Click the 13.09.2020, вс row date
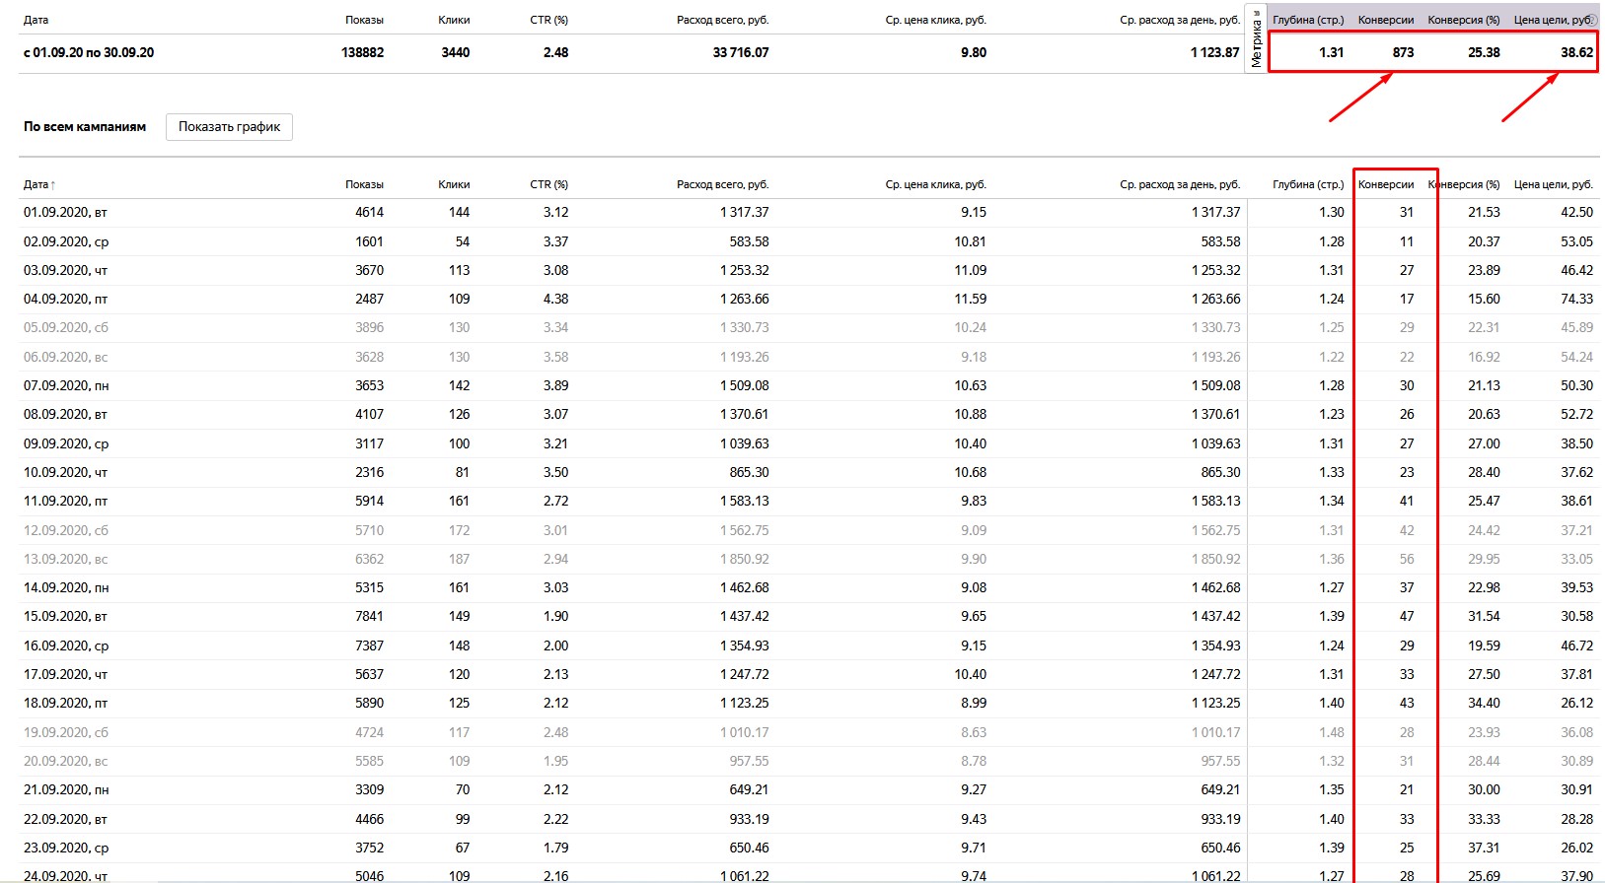 pos(65,559)
